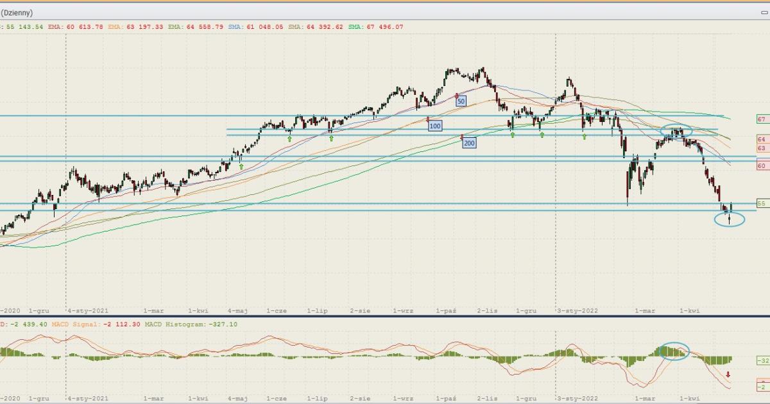
Task: Click the blue SMA 61 048.05 legend entry
Action: click(255, 27)
